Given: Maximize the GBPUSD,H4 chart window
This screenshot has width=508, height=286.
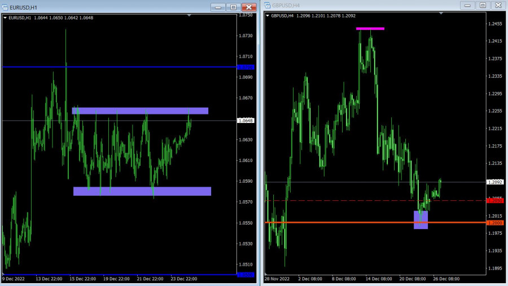Looking at the screenshot, I should [482, 5].
